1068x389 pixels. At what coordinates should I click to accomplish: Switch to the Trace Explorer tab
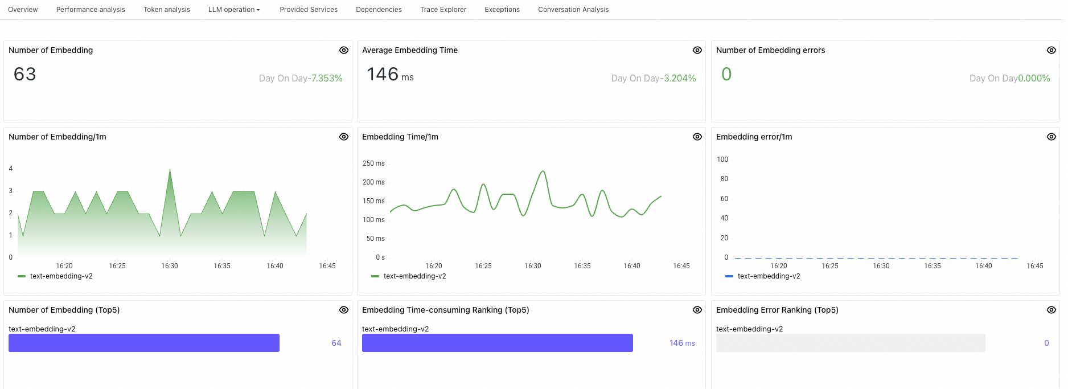(443, 10)
